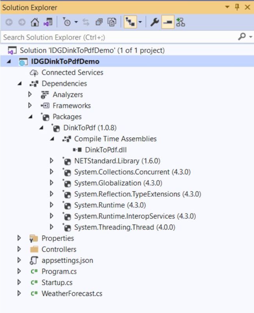Select the Controllers folder
The width and height of the screenshot is (254, 313).
pyautogui.click(x=59, y=249)
